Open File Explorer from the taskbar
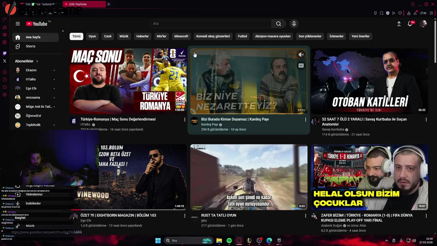This screenshot has height=246, width=437. 219,241
